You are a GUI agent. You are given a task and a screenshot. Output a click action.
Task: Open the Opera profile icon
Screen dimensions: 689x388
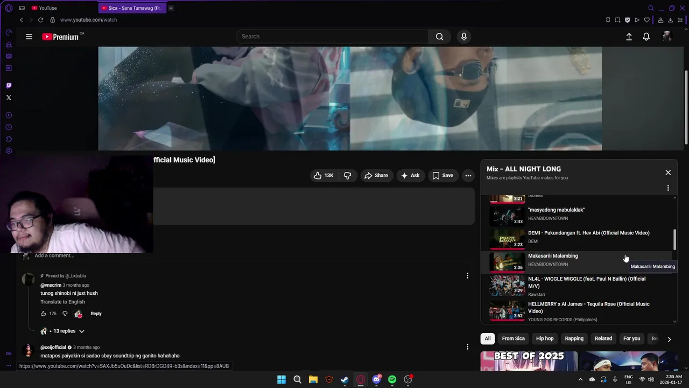[x=660, y=20]
